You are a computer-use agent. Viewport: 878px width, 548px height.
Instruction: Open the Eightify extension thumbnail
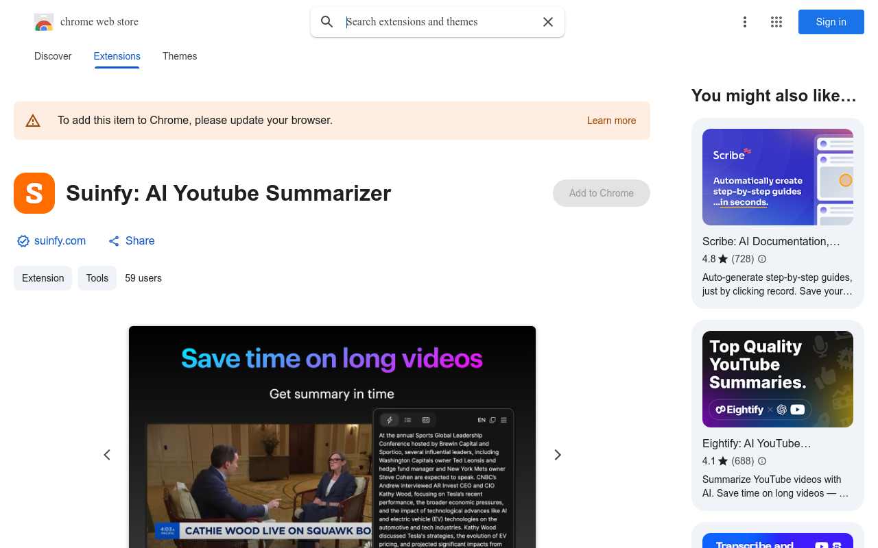(x=778, y=379)
